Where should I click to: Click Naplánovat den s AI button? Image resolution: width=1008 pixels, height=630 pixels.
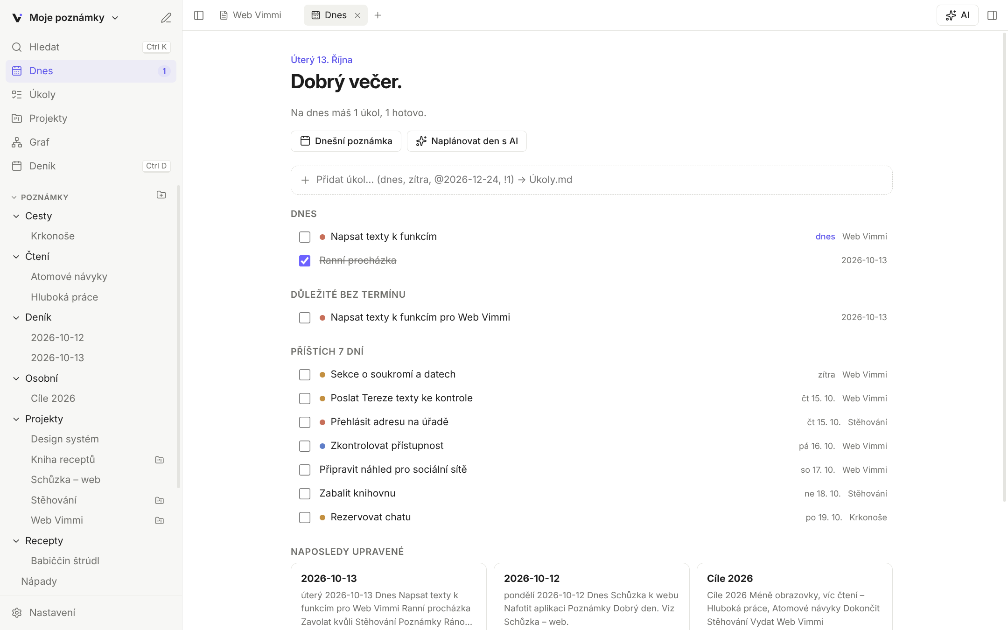[467, 141]
